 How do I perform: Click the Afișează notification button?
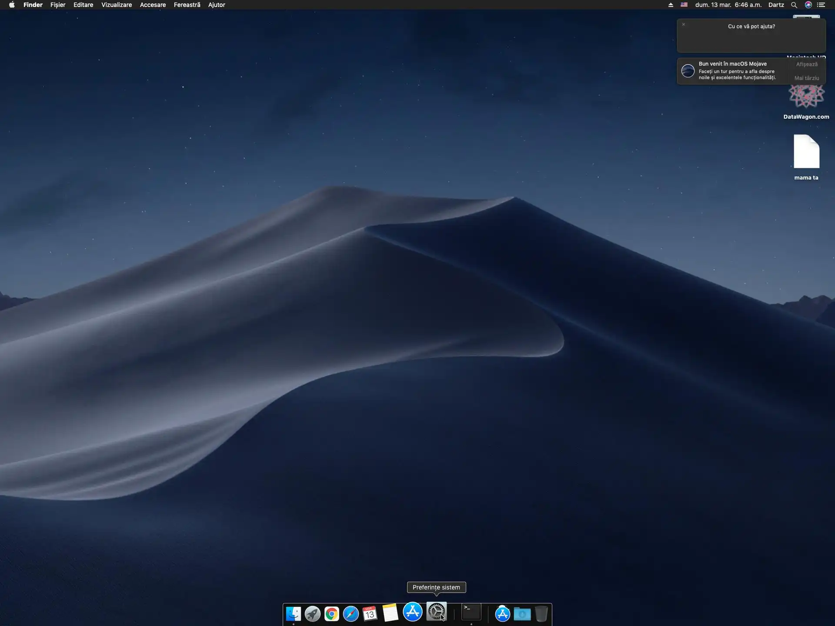click(x=806, y=64)
